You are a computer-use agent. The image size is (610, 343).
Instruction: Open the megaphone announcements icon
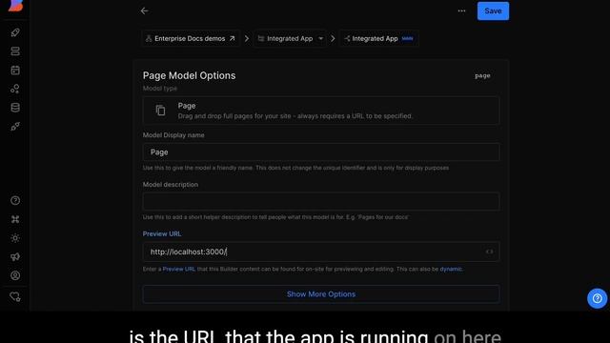point(15,256)
